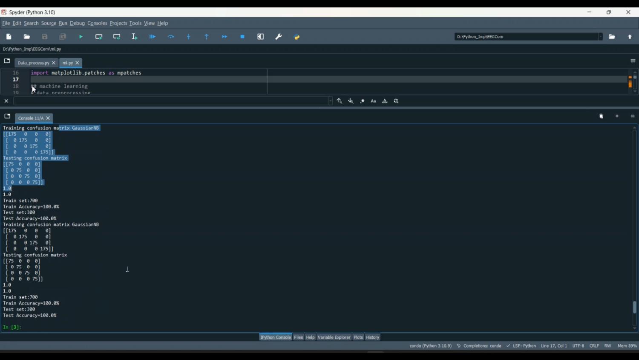This screenshot has height=360, width=639.
Task: Open Preferences using the wrench icon
Action: coord(279,37)
